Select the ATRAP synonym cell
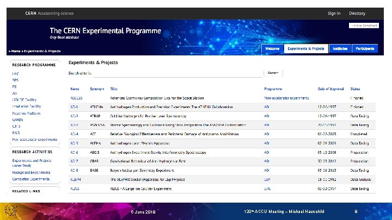 pyautogui.click(x=95, y=116)
